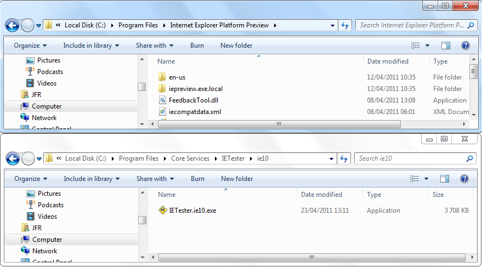Select en-us folder icon

(x=162, y=77)
